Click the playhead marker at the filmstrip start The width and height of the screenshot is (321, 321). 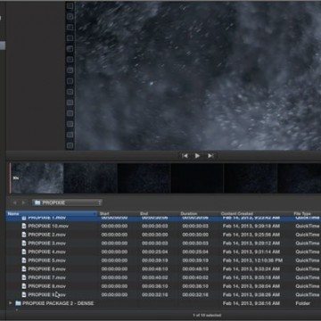coord(11,178)
